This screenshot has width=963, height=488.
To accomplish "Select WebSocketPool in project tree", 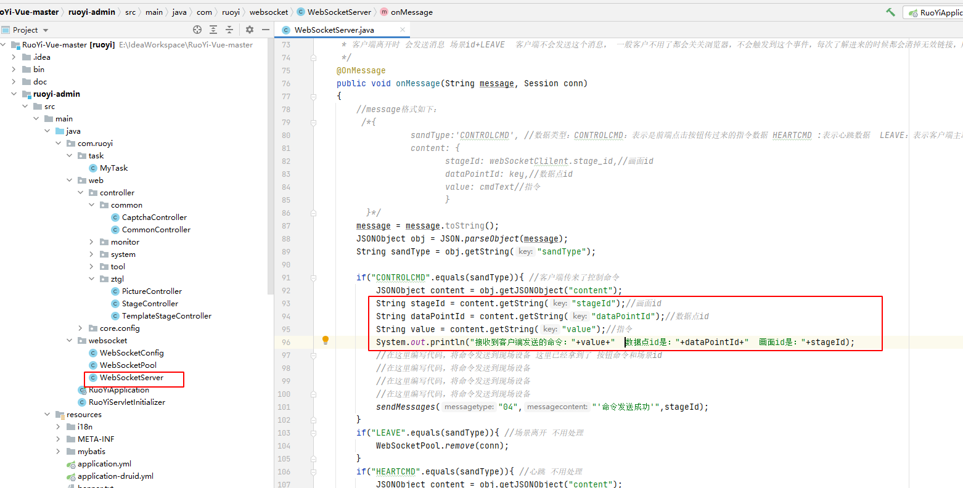I will click(128, 365).
